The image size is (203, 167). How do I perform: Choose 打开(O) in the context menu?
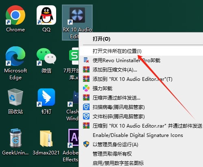point(141,39)
